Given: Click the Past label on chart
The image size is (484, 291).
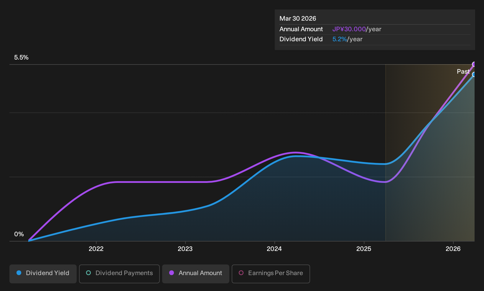Looking at the screenshot, I should point(463,72).
